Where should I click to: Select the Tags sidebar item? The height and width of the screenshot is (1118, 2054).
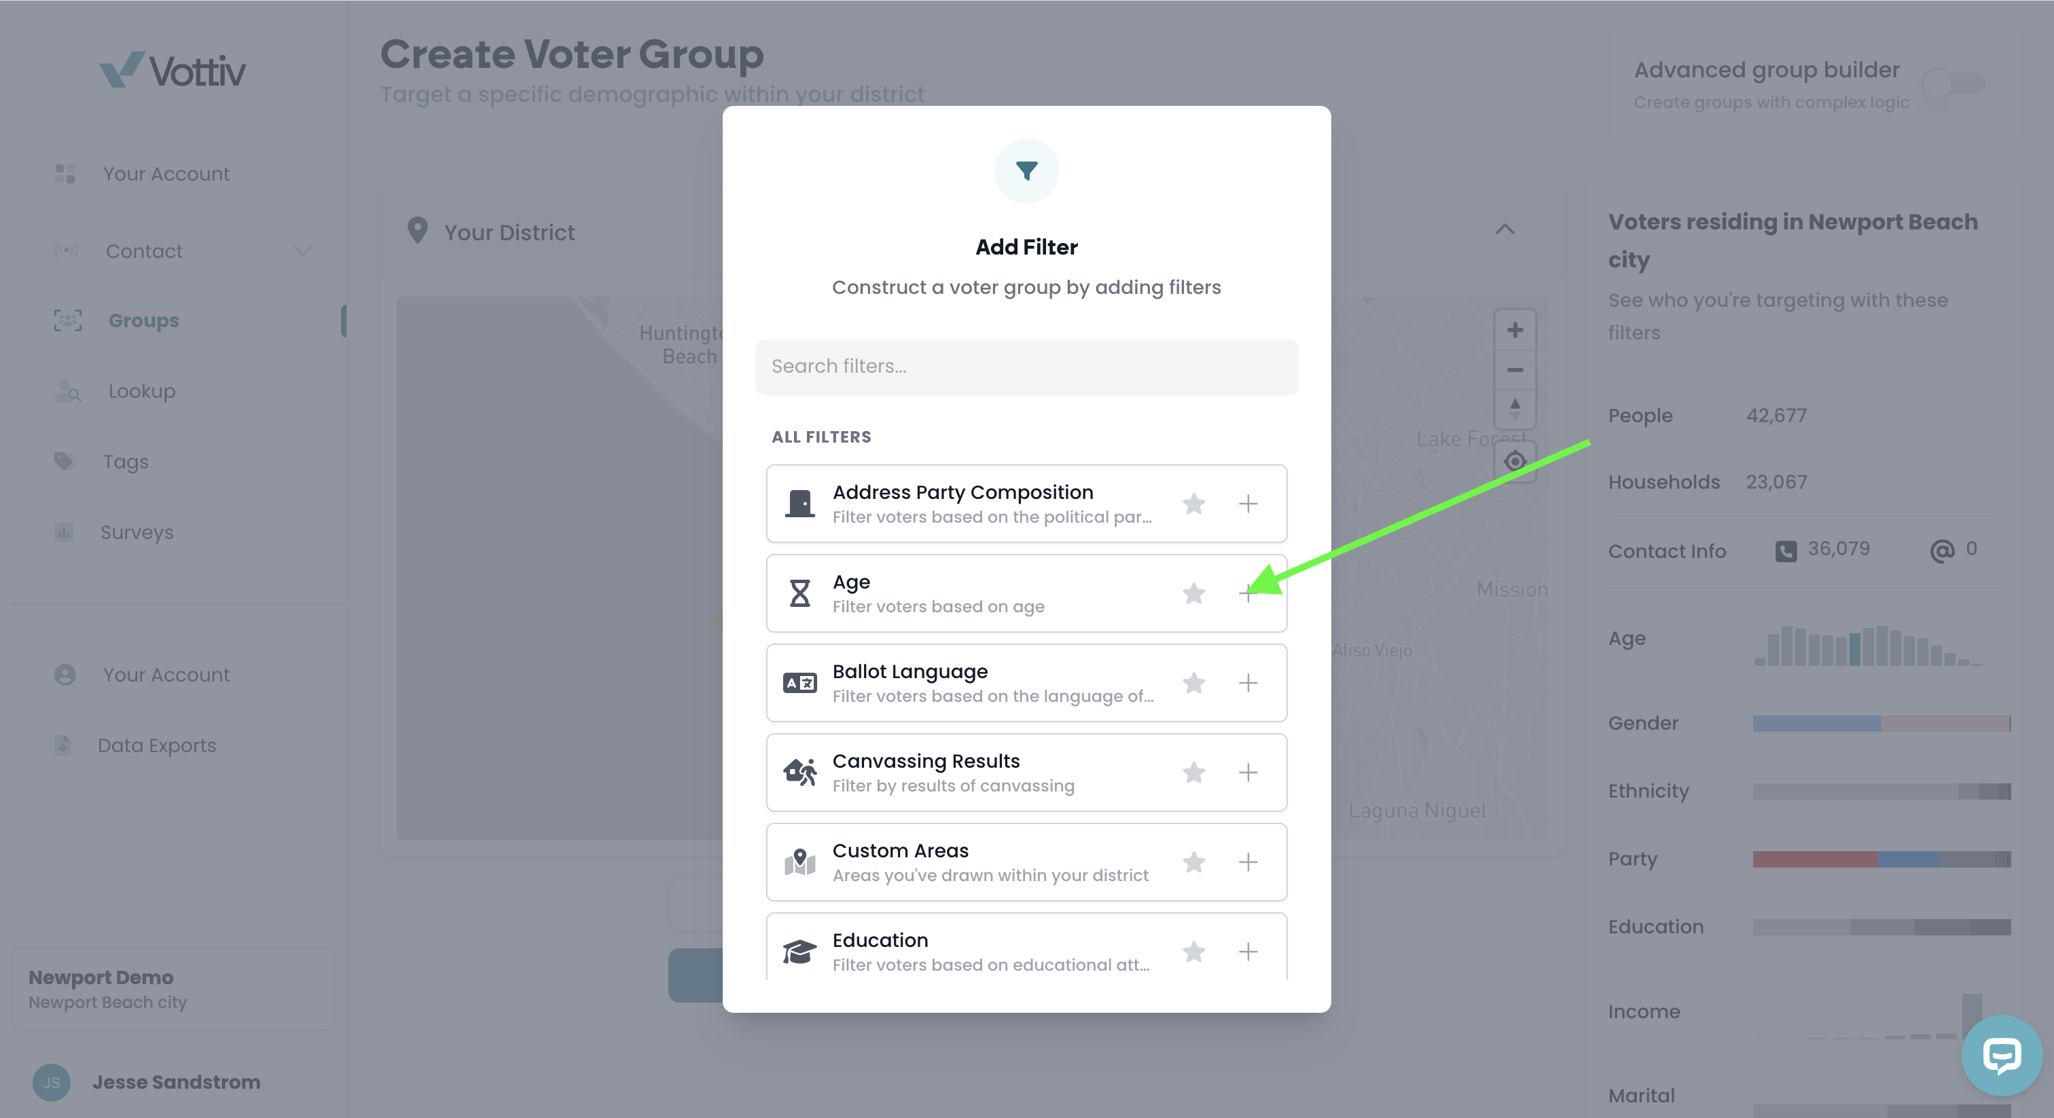pos(125,462)
